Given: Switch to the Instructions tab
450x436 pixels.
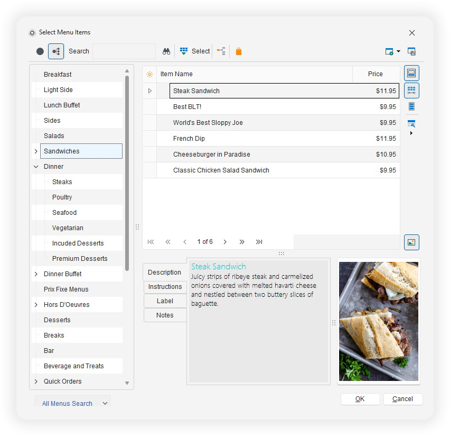Looking at the screenshot, I should click(x=165, y=287).
